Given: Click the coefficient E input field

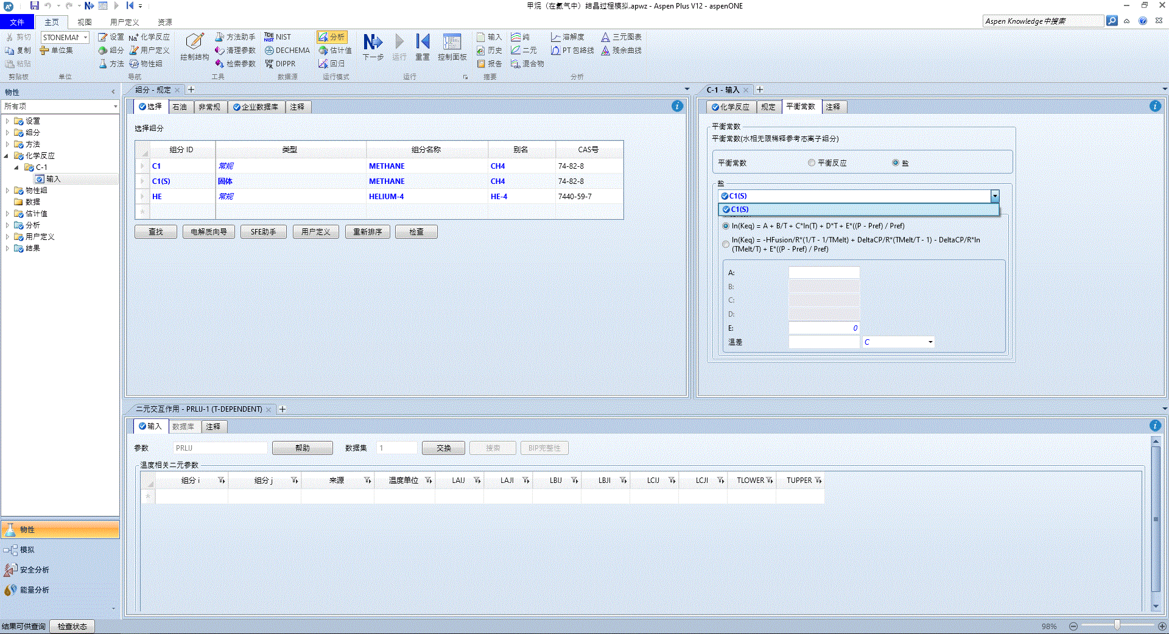Looking at the screenshot, I should click(x=824, y=328).
